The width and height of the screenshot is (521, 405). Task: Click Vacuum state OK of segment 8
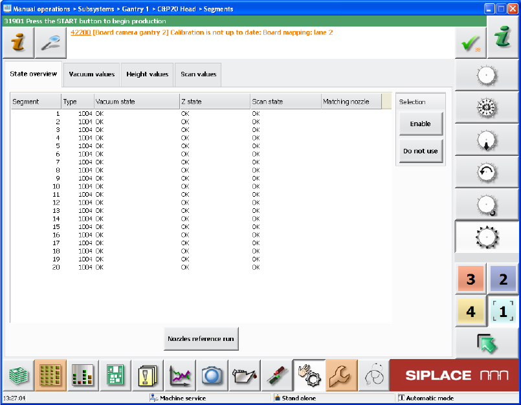pyautogui.click(x=100, y=170)
